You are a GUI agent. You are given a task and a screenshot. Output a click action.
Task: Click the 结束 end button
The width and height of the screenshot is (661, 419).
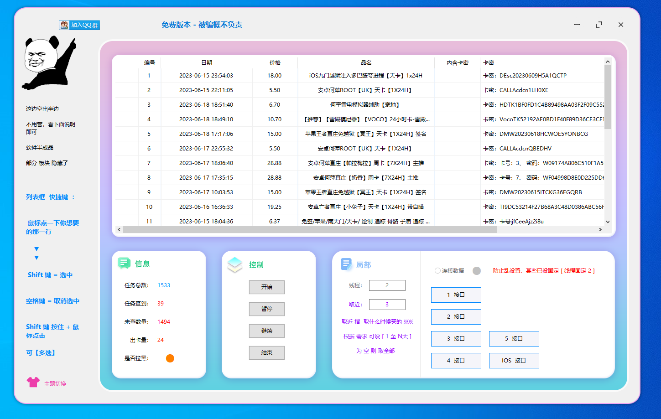(x=267, y=353)
